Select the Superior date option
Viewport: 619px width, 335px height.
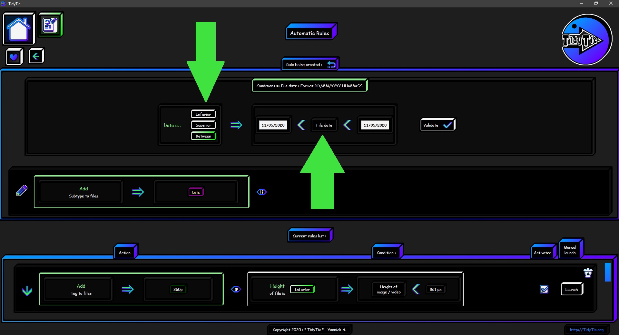tap(203, 125)
